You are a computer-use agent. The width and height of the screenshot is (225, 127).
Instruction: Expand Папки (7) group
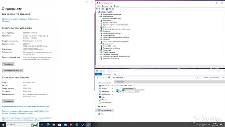coord(115,82)
